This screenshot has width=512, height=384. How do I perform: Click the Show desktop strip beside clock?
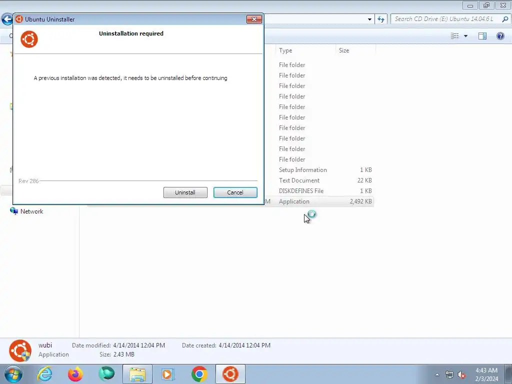[508, 374]
